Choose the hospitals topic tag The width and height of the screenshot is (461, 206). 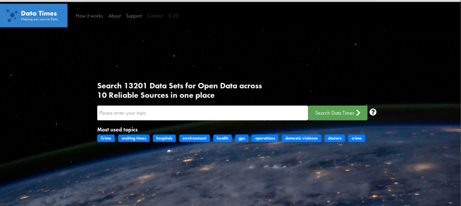click(164, 138)
